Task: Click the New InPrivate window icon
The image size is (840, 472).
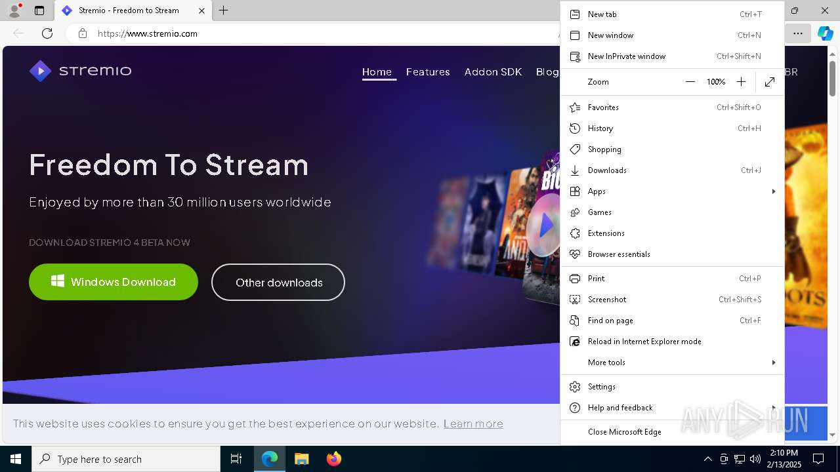Action: click(x=575, y=56)
